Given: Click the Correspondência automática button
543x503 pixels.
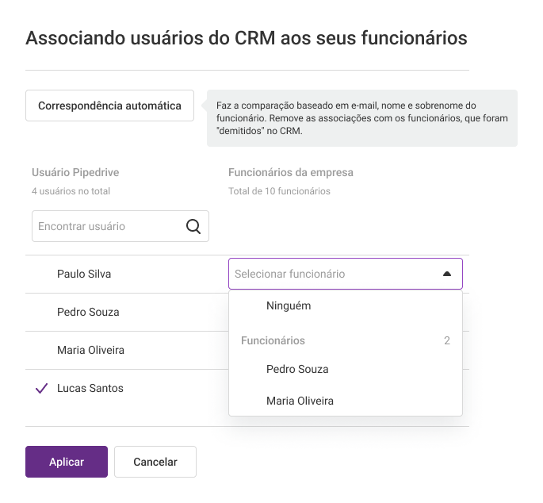Looking at the screenshot, I should click(109, 106).
